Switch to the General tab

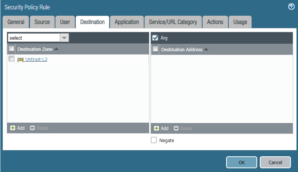pos(16,22)
